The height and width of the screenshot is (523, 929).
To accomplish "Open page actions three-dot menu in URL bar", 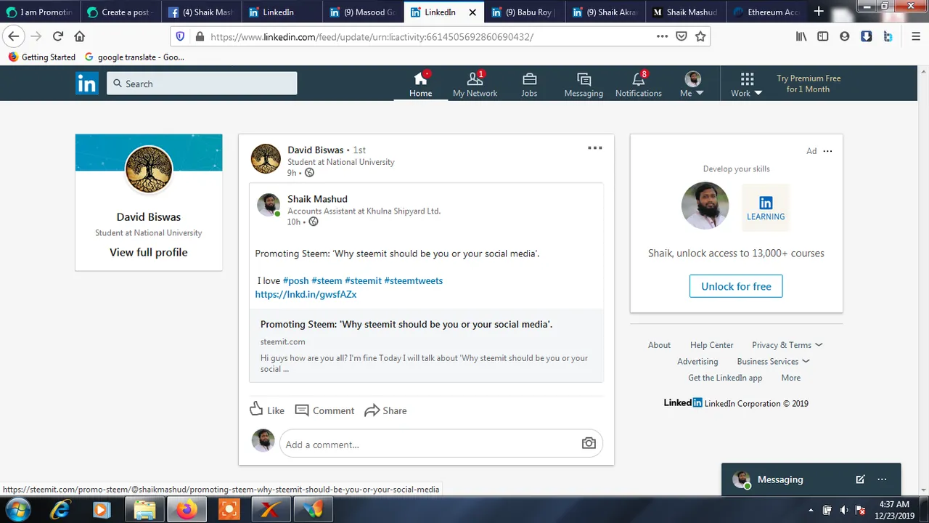I will click(662, 36).
